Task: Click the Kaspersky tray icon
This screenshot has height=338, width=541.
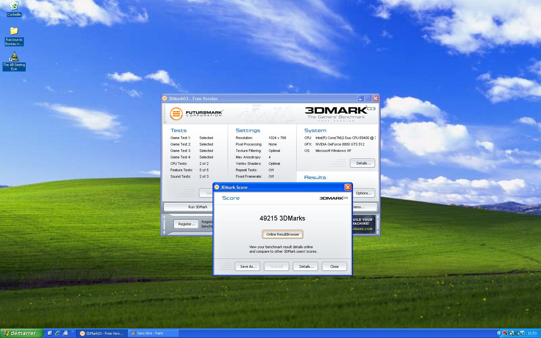Action: [505, 333]
